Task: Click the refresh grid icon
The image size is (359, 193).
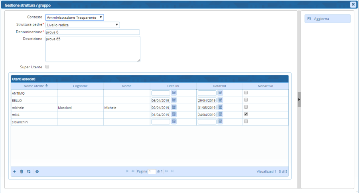Action: click(x=29, y=171)
